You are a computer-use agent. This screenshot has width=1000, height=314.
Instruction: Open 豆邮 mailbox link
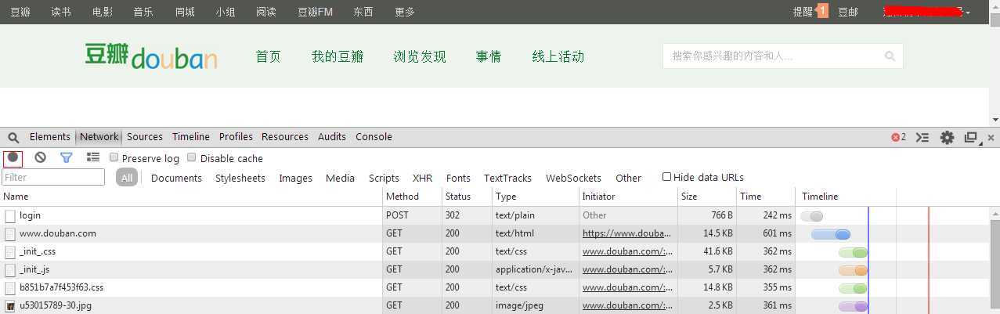848,12
